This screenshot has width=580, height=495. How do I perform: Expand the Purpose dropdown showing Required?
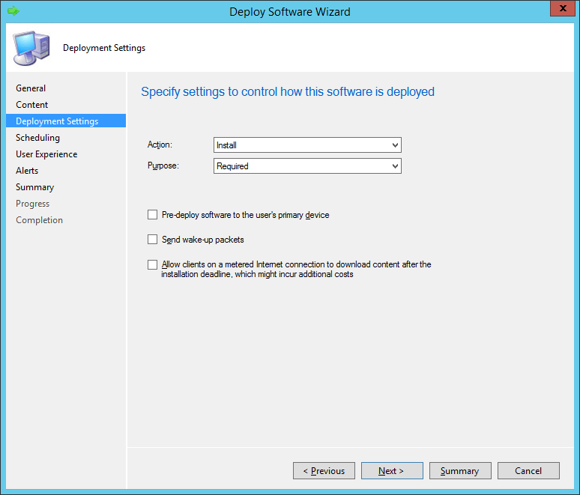307,166
